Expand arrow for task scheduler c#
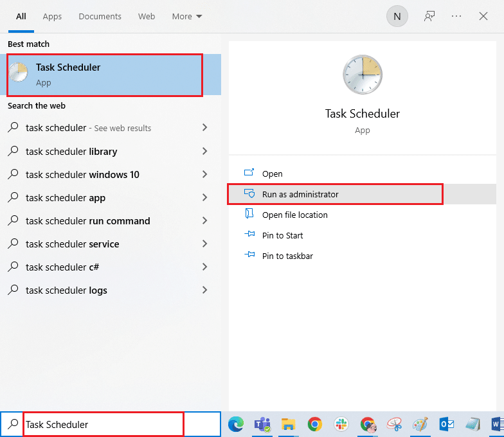Viewport: 504px width, 437px height. (204, 267)
